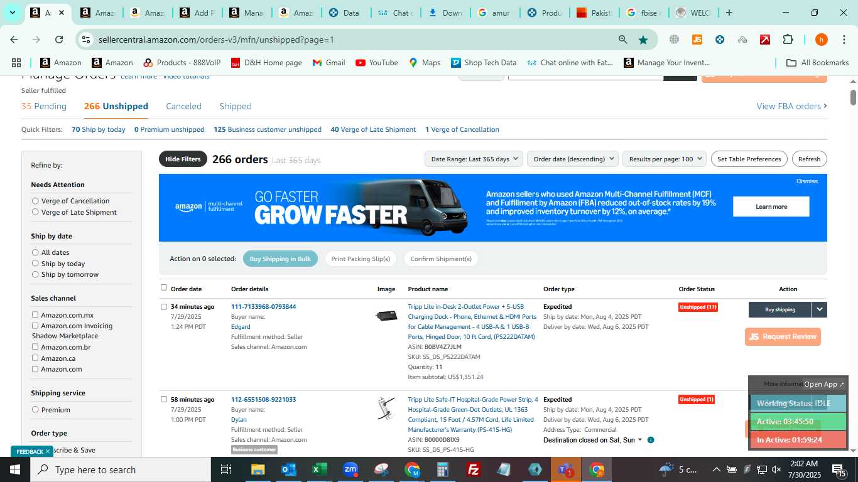The width and height of the screenshot is (858, 482).
Task: Check Amazon.com Invoicing Shadow Marketplace
Action: tap(35, 326)
